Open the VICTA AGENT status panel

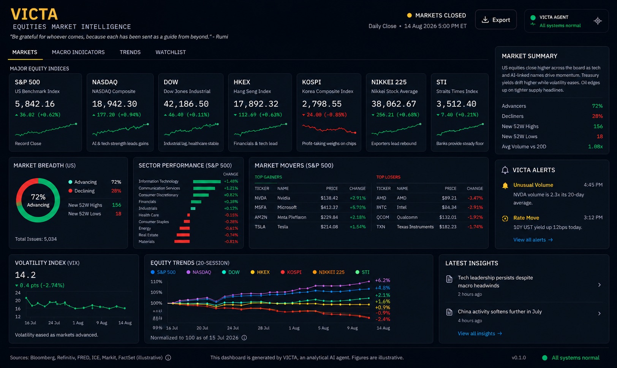pos(566,21)
